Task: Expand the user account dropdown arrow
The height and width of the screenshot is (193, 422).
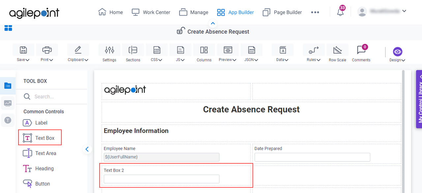Action: coord(404,11)
